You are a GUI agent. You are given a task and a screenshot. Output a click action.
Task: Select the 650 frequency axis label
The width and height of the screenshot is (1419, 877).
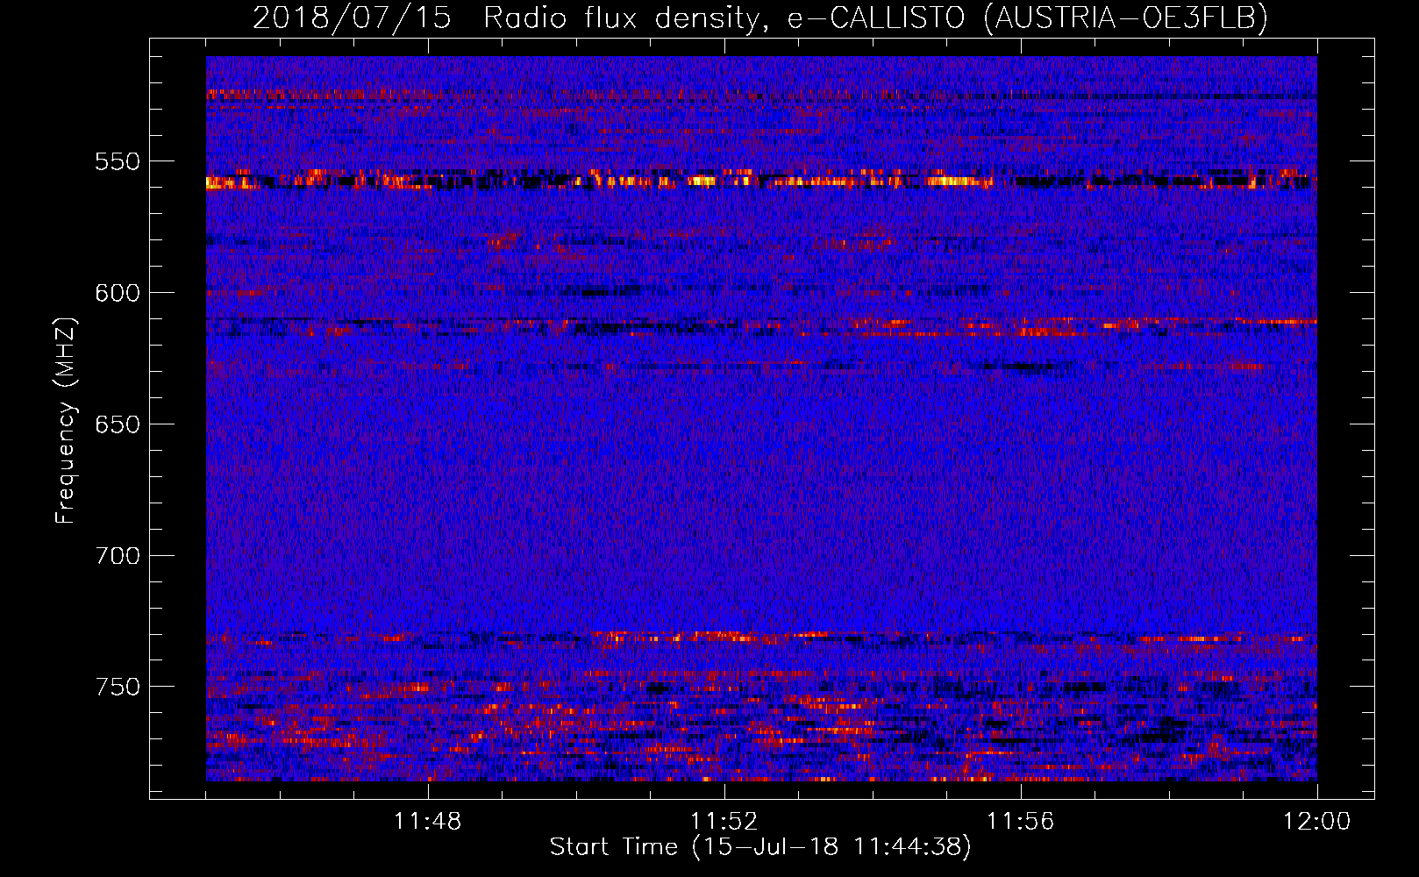click(x=118, y=424)
